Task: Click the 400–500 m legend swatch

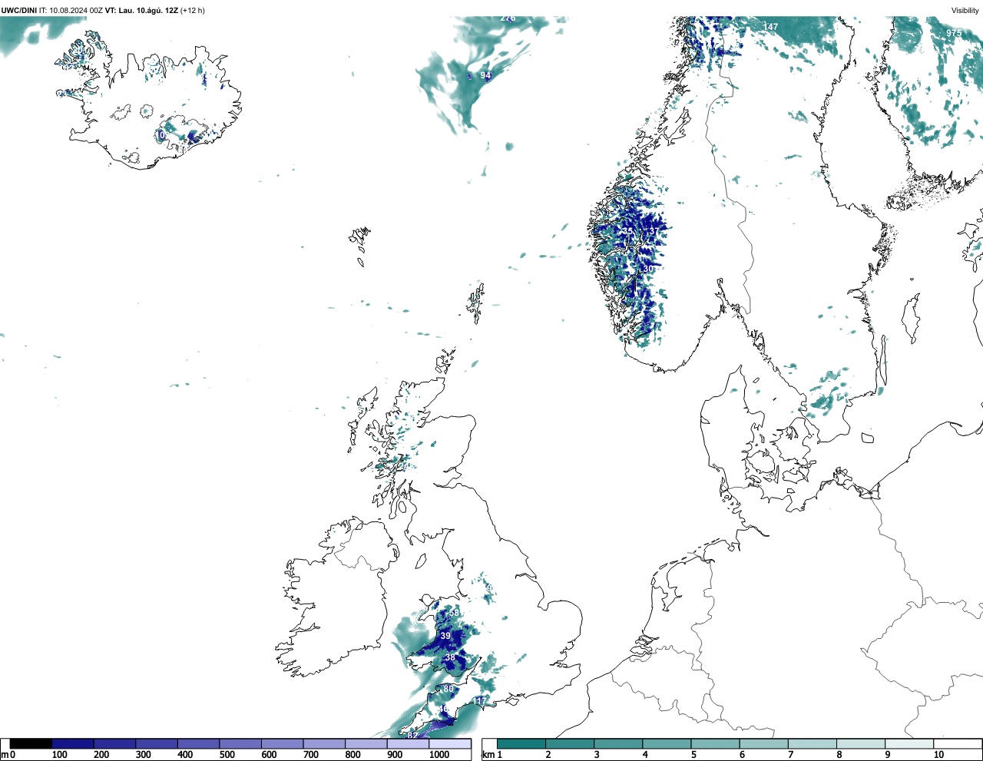Action: [x=198, y=743]
